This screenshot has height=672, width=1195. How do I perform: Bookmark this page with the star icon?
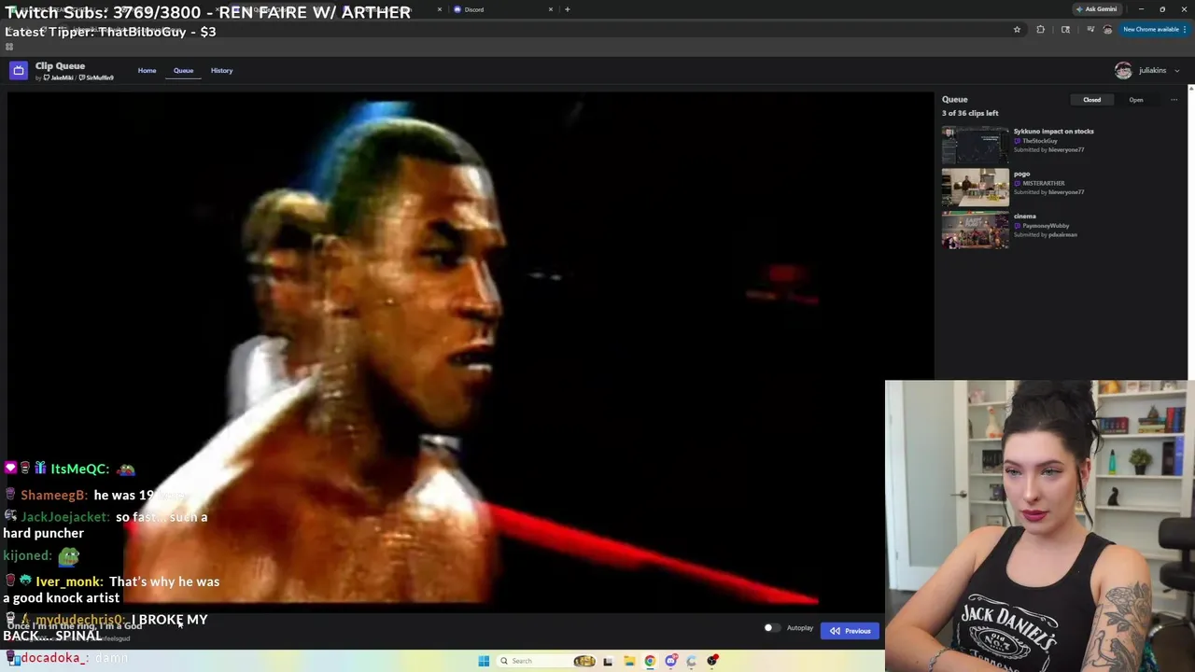[1017, 30]
